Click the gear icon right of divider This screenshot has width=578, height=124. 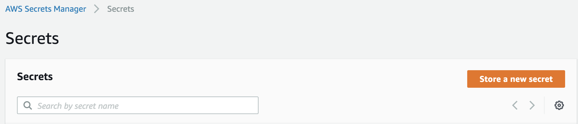pos(559,105)
